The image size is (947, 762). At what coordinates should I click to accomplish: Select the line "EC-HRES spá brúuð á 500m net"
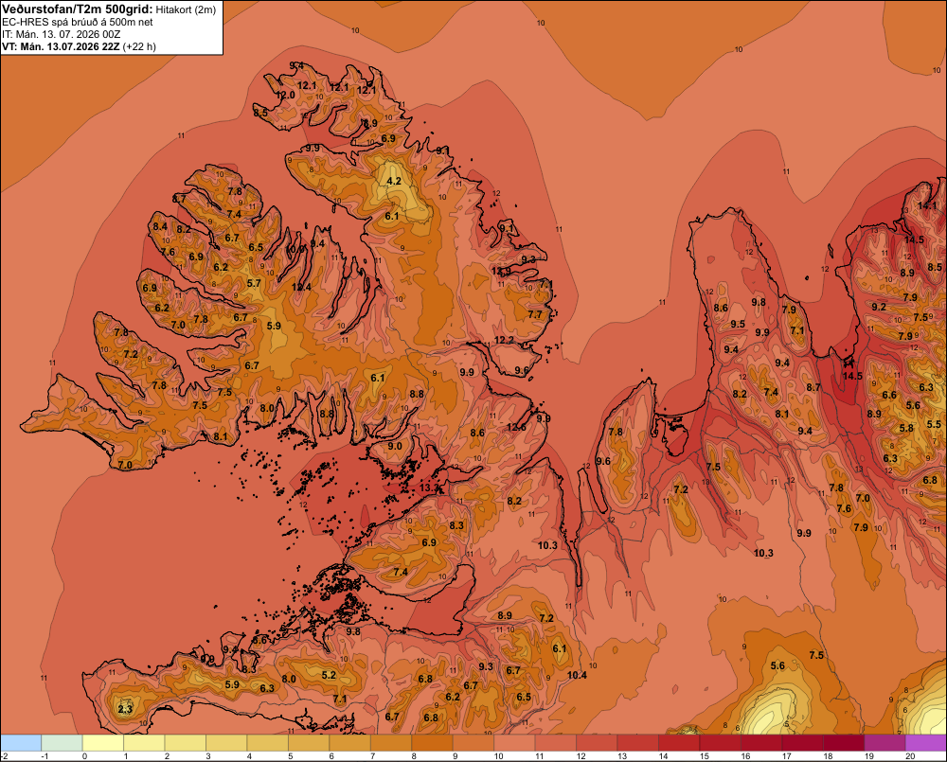coord(78,23)
